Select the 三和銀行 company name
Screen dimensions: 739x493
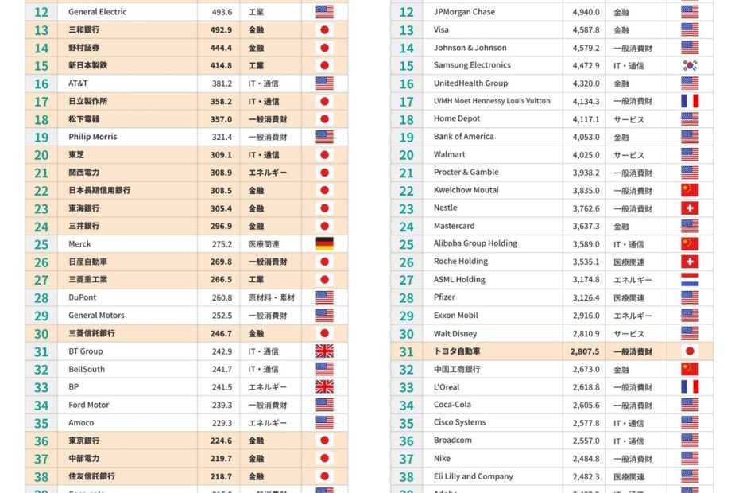pyautogui.click(x=84, y=29)
